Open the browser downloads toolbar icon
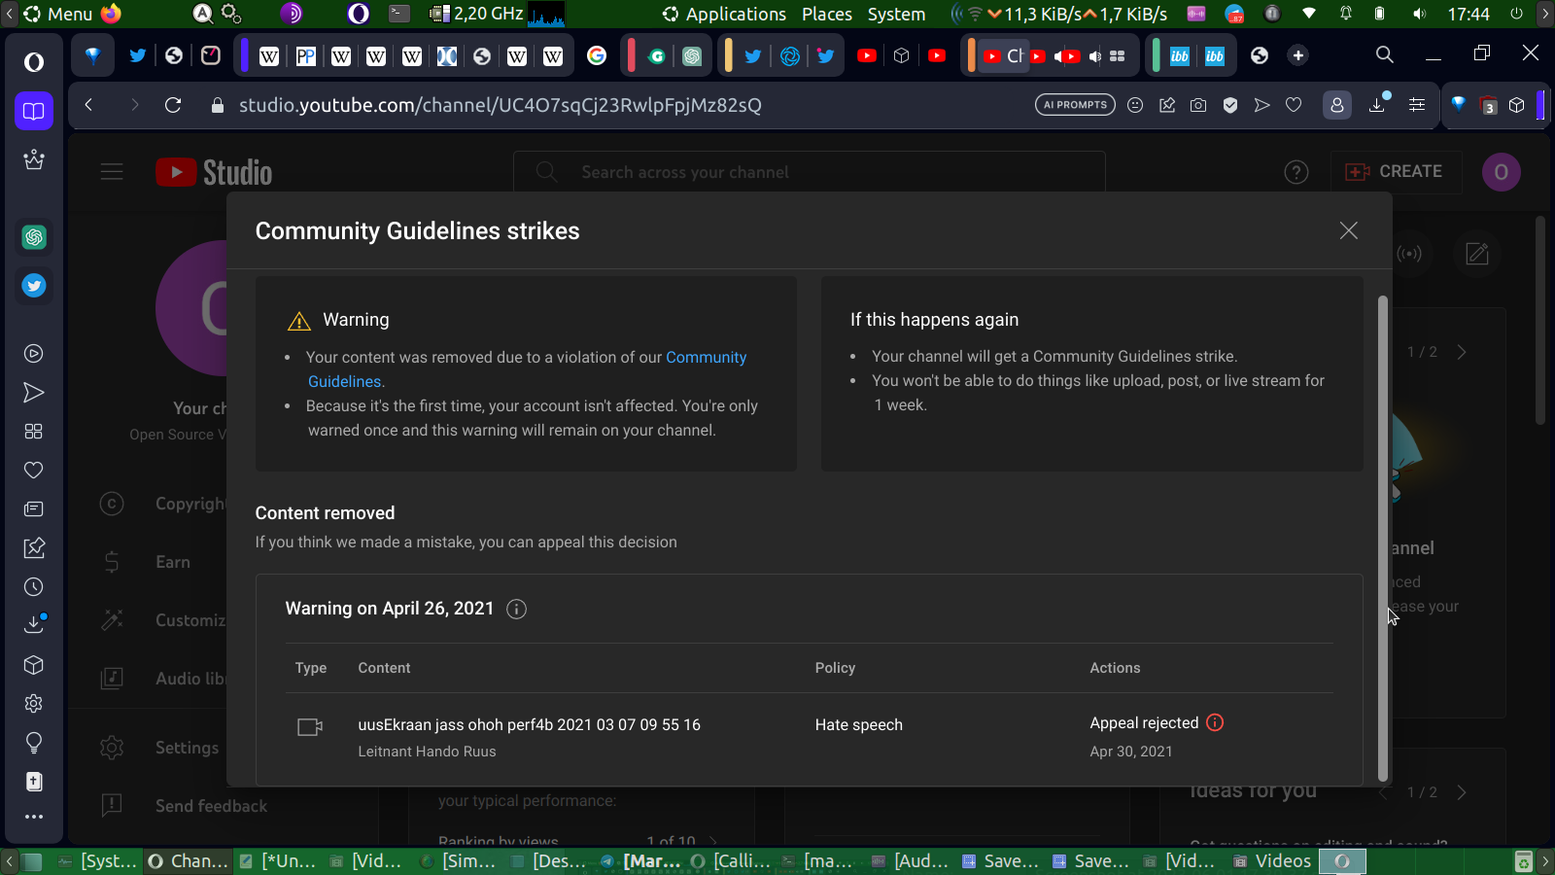The height and width of the screenshot is (875, 1555). 1377,105
